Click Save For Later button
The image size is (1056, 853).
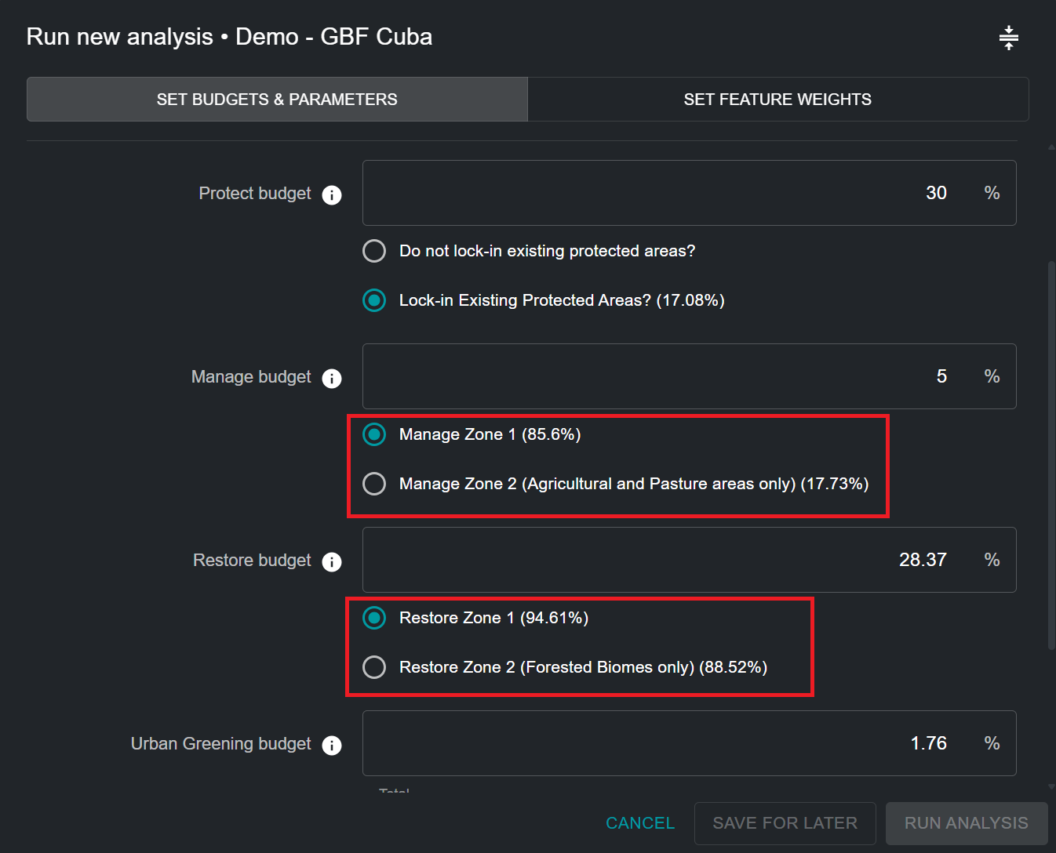(785, 823)
